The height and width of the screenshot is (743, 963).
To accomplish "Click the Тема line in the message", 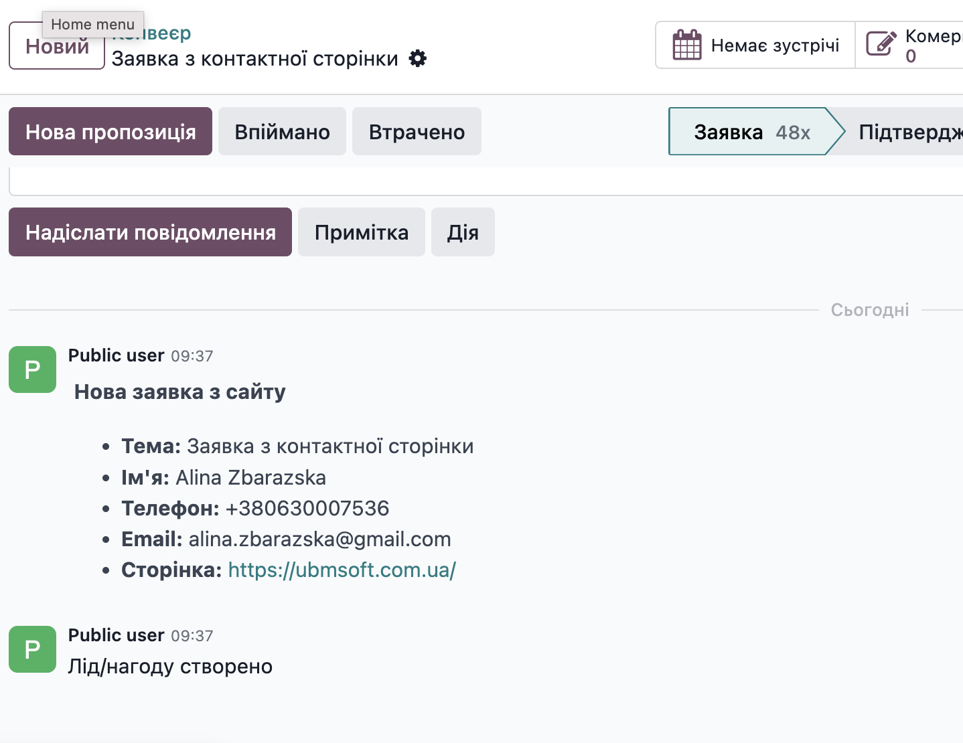I will tap(297, 446).
